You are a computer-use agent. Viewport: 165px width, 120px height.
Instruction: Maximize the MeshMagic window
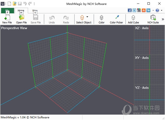click(148, 4)
